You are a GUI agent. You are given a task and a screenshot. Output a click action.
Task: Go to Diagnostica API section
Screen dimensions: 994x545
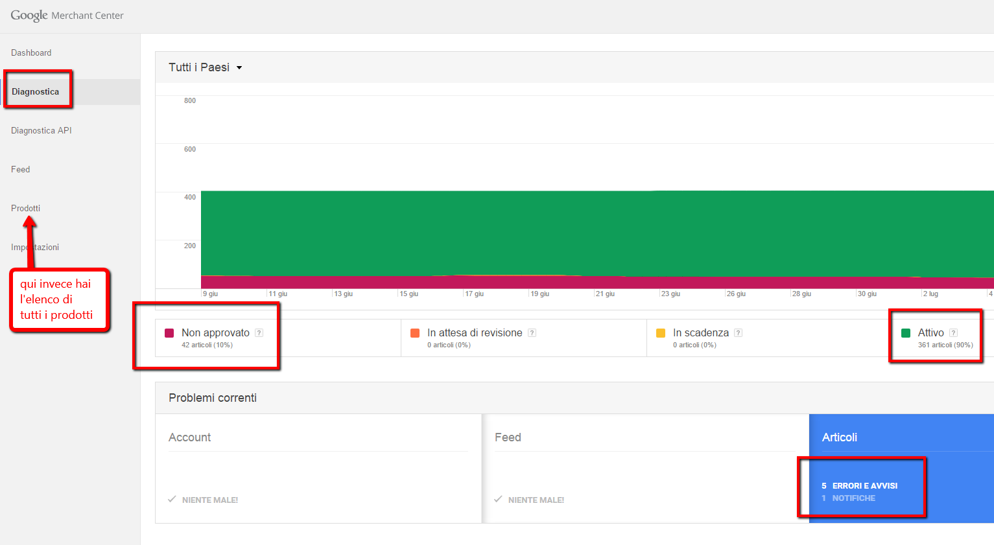[41, 130]
